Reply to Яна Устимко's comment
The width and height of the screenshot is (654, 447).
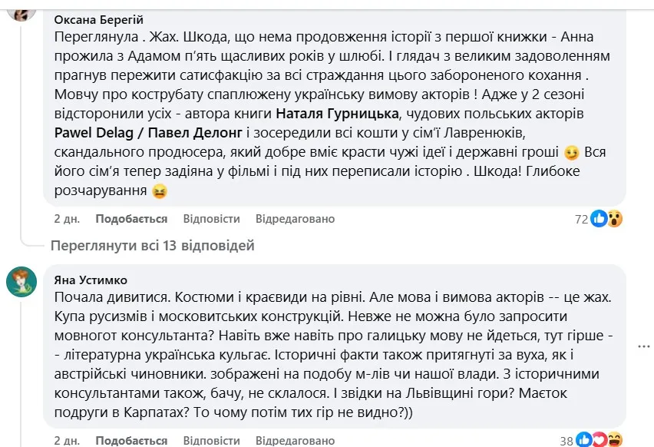point(211,441)
